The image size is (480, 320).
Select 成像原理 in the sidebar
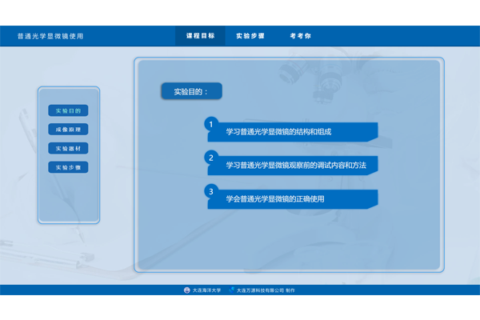(x=68, y=130)
